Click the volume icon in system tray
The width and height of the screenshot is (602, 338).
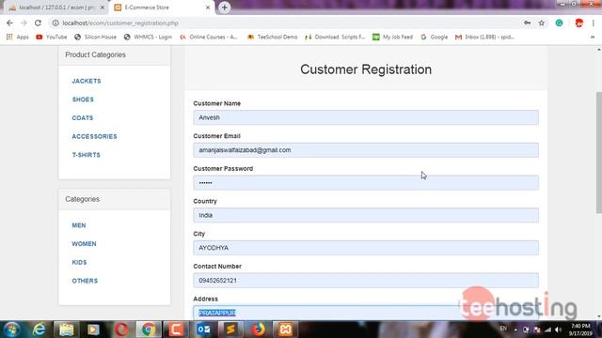558,330
